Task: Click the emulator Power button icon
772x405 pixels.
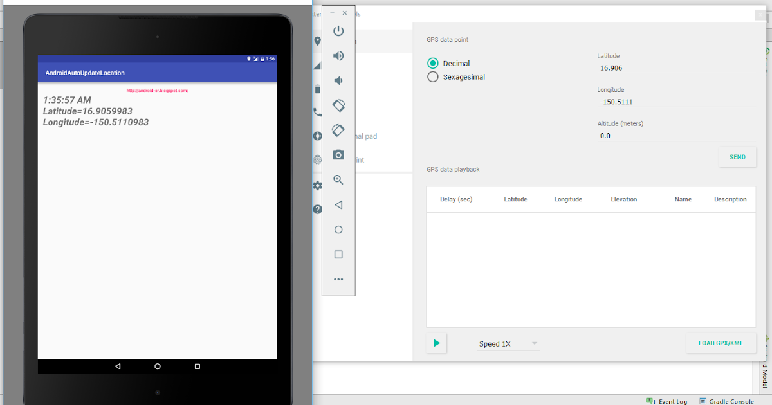Action: coord(338,31)
